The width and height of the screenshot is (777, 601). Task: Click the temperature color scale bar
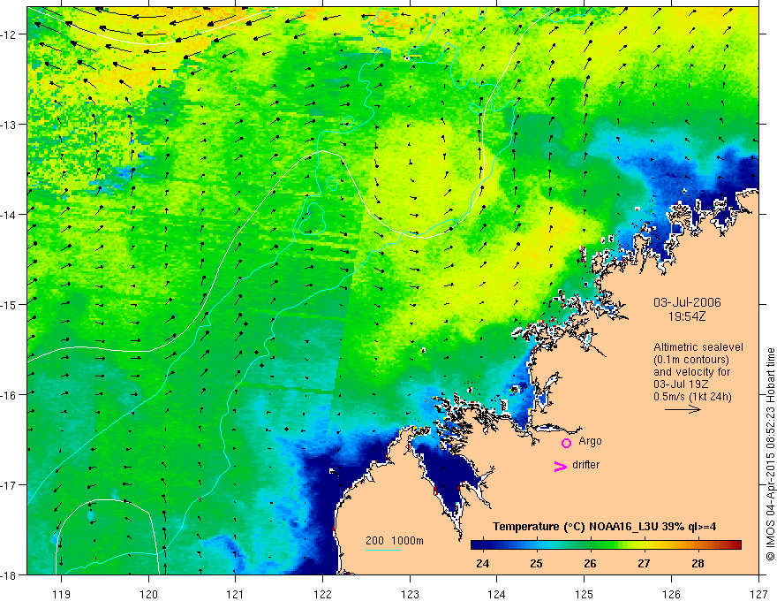606,545
